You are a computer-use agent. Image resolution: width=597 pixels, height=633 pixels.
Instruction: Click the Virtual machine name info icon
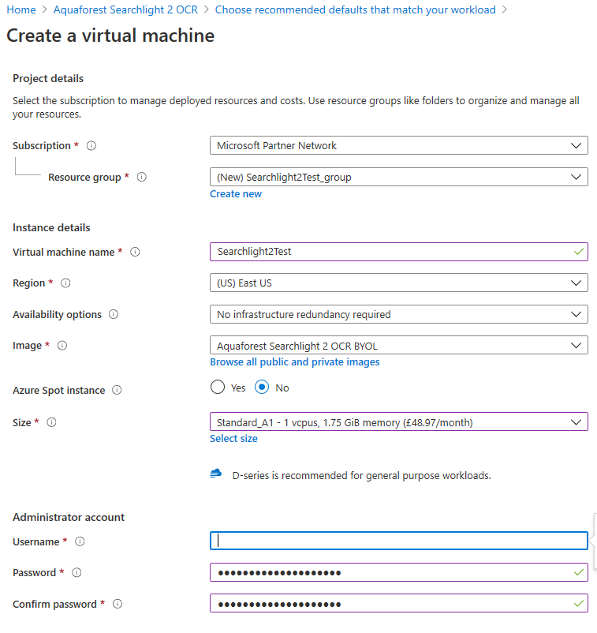point(135,252)
